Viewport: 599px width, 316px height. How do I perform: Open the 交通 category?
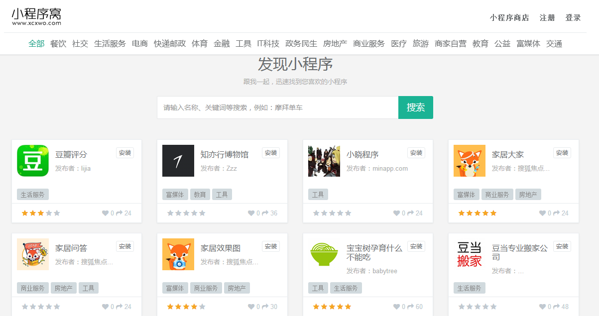point(554,44)
